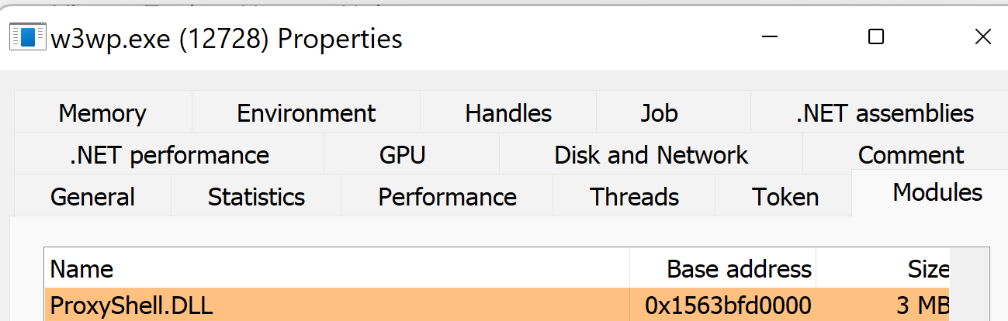Open the .NET assemblies tab

[x=885, y=113]
